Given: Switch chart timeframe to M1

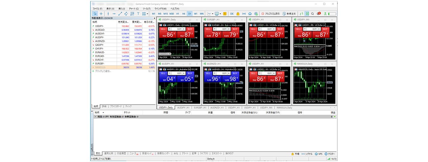Looking at the screenshot, I should click(x=153, y=14).
